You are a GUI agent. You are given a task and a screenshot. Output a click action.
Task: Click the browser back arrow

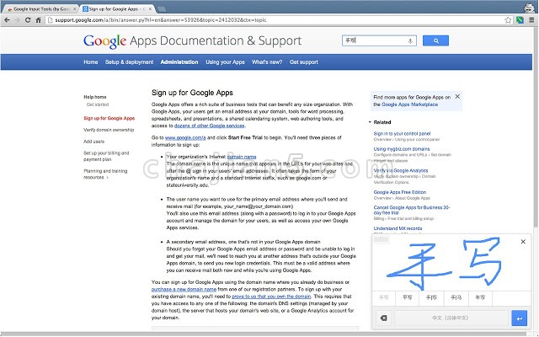point(7,20)
